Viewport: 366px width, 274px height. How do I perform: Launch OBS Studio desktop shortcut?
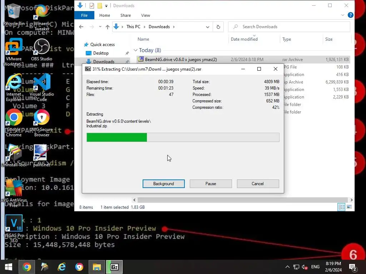(x=42, y=50)
